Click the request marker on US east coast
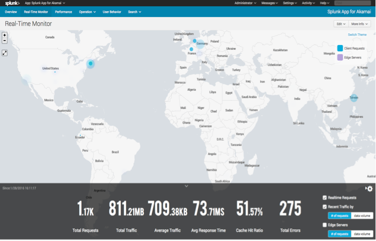Image resolution: width=376 pixels, height=241 pixels. tap(91, 64)
